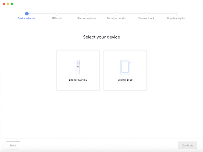
Task: Click the Continue button
Action: click(188, 145)
